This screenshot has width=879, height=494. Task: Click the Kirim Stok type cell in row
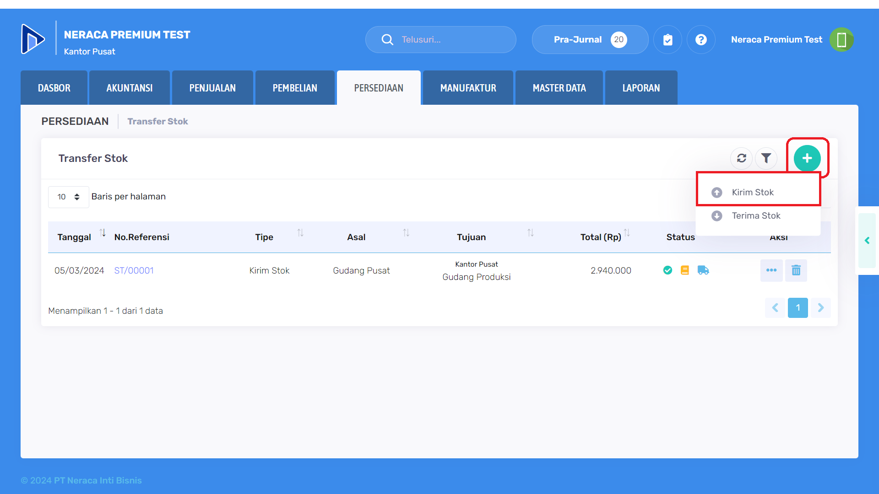click(269, 271)
